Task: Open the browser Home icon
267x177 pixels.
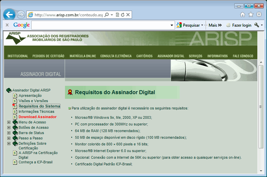Action: [x=242, y=15]
